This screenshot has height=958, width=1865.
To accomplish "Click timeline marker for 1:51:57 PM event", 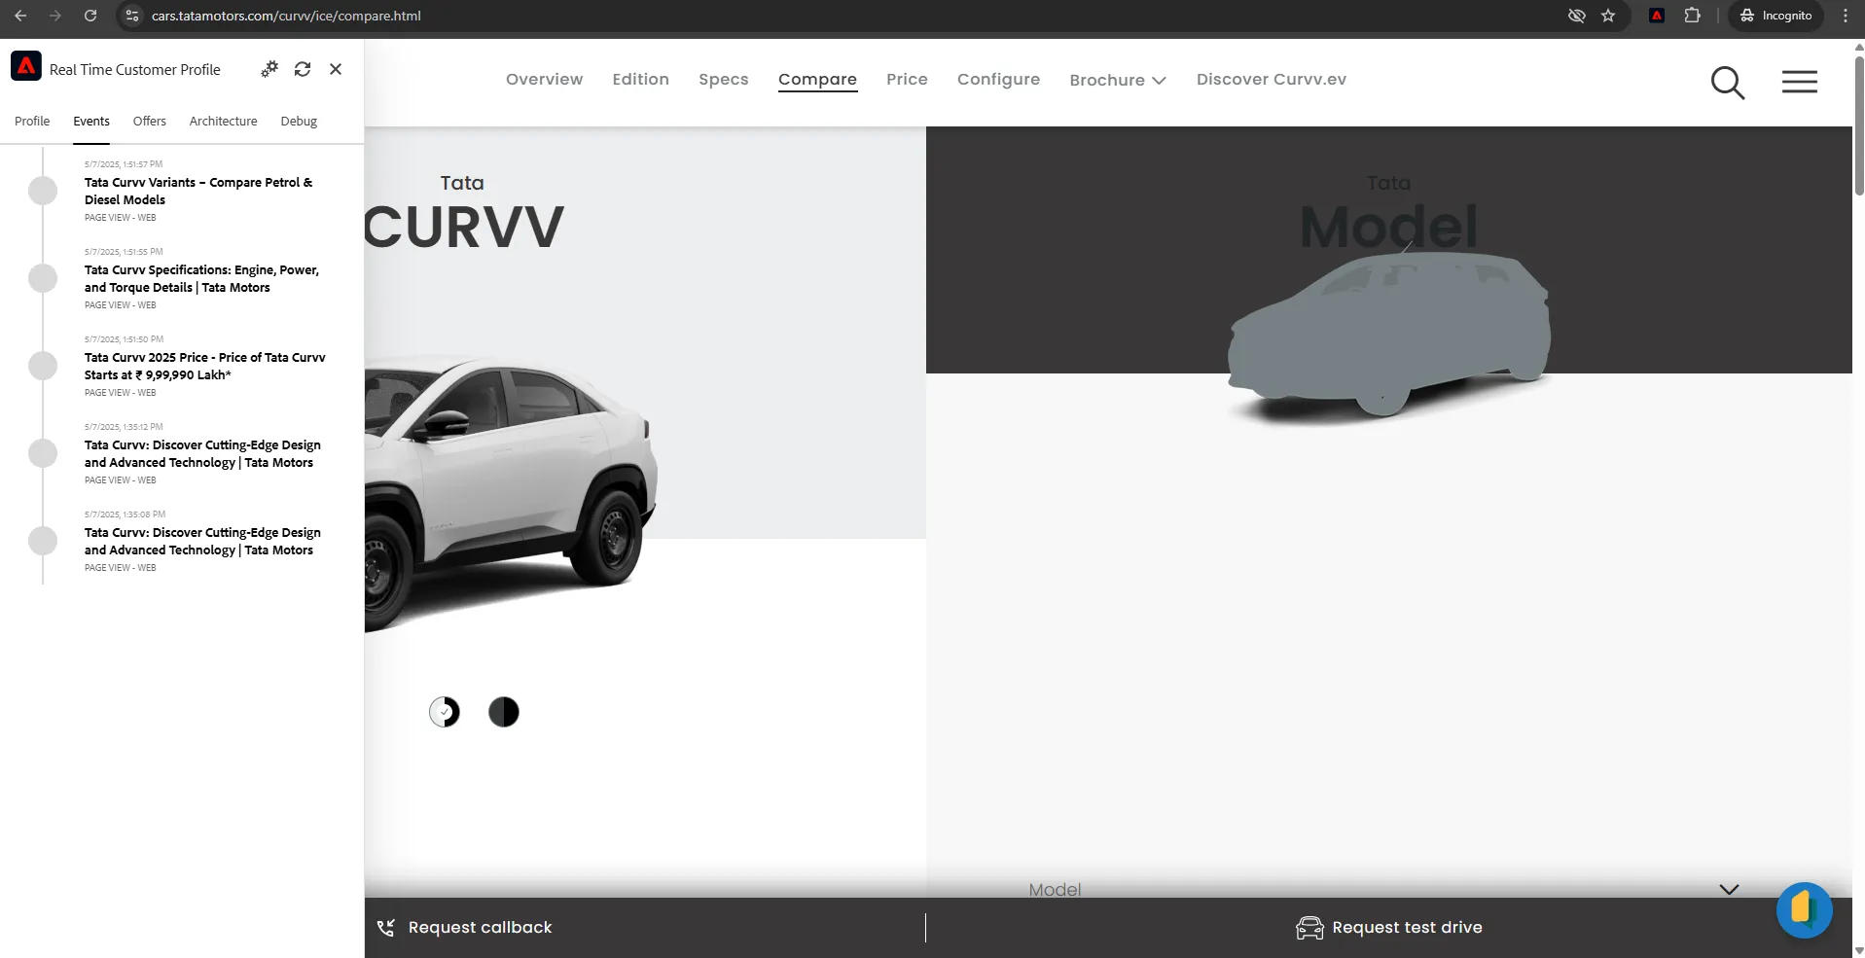I will 43,191.
